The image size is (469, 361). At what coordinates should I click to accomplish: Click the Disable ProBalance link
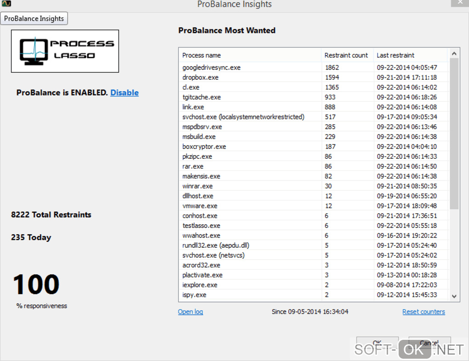tap(125, 93)
